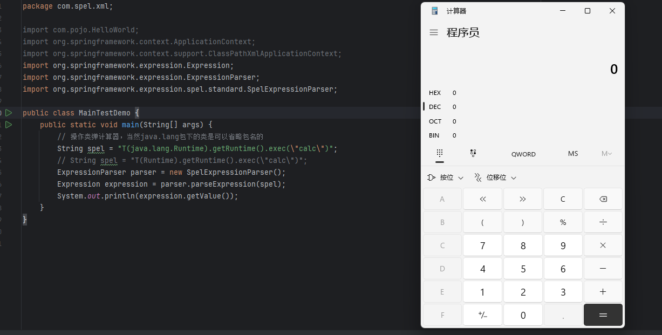Click the plus operator key
Image resolution: width=662 pixels, height=335 pixels.
pyautogui.click(x=603, y=292)
